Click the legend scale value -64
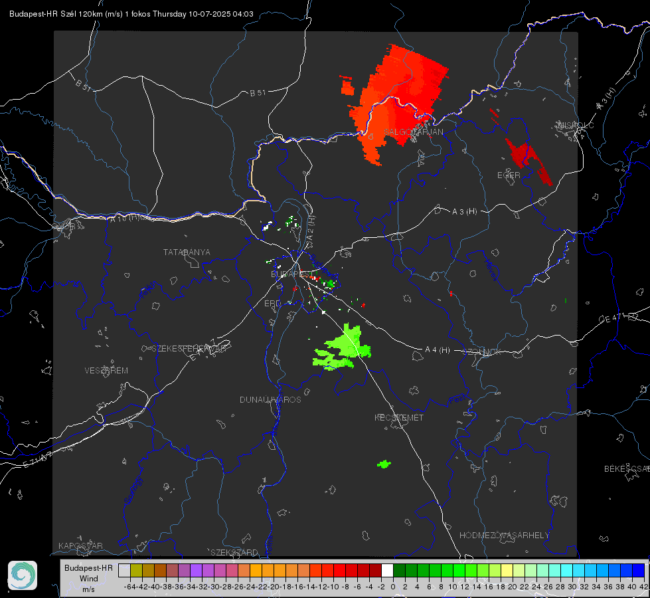 (x=130, y=587)
